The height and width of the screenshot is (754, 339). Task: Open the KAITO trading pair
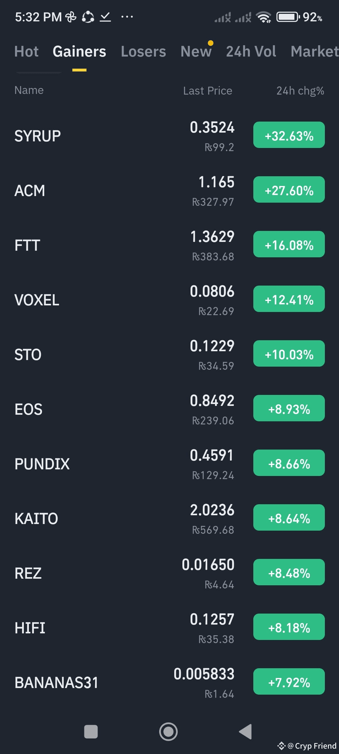pyautogui.click(x=169, y=518)
